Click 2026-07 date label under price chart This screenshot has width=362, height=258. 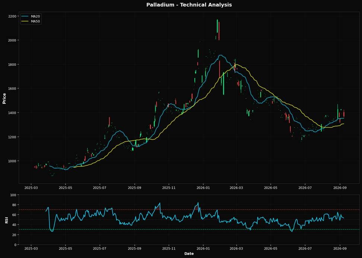[305, 188]
